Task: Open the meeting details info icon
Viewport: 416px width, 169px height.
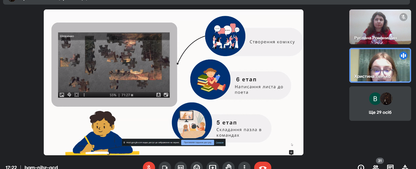Action: 361,167
